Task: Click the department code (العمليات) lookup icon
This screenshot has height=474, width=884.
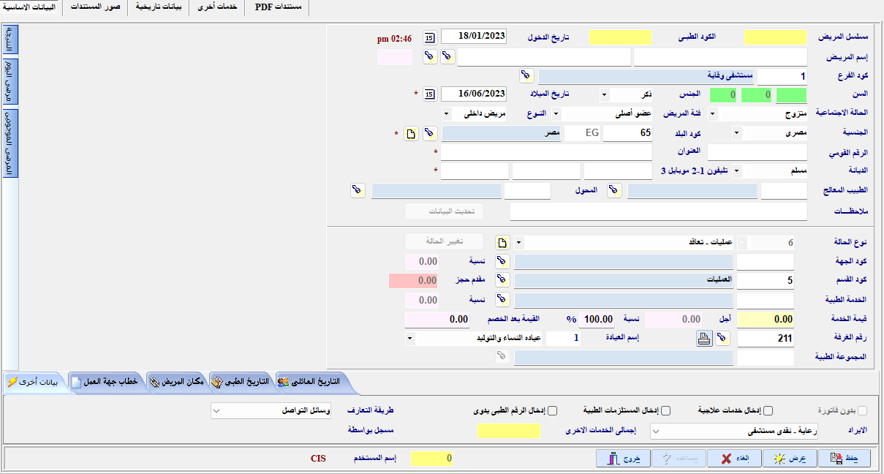Action: [503, 280]
